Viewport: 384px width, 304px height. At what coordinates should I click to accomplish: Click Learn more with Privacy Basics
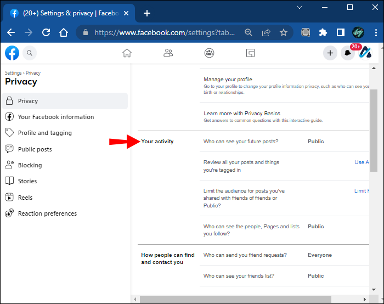(x=242, y=114)
